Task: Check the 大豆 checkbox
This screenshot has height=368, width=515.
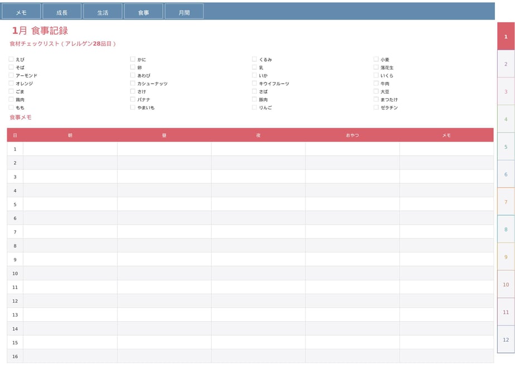Action: pos(376,91)
